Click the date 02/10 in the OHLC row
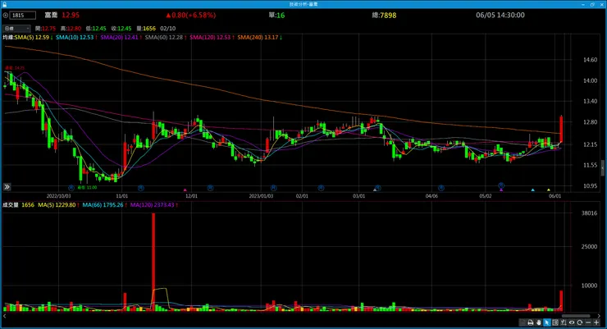Image resolution: width=607 pixels, height=329 pixels. [167, 29]
